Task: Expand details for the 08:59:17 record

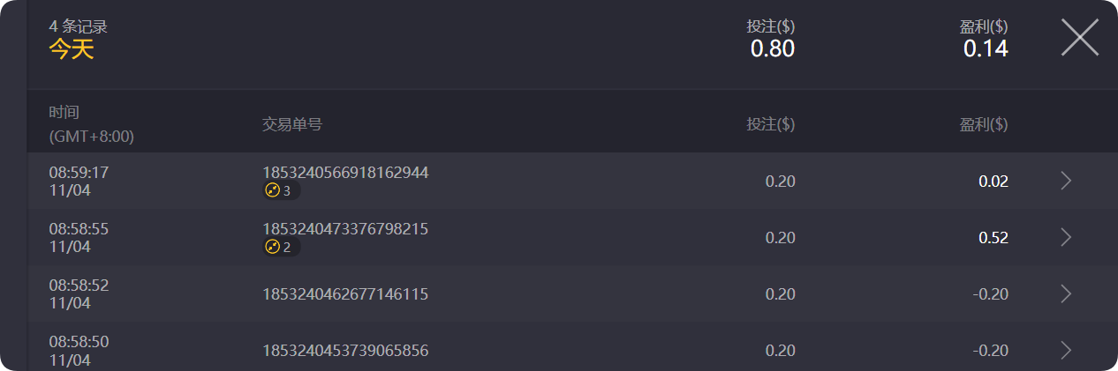Action: pyautogui.click(x=1066, y=181)
